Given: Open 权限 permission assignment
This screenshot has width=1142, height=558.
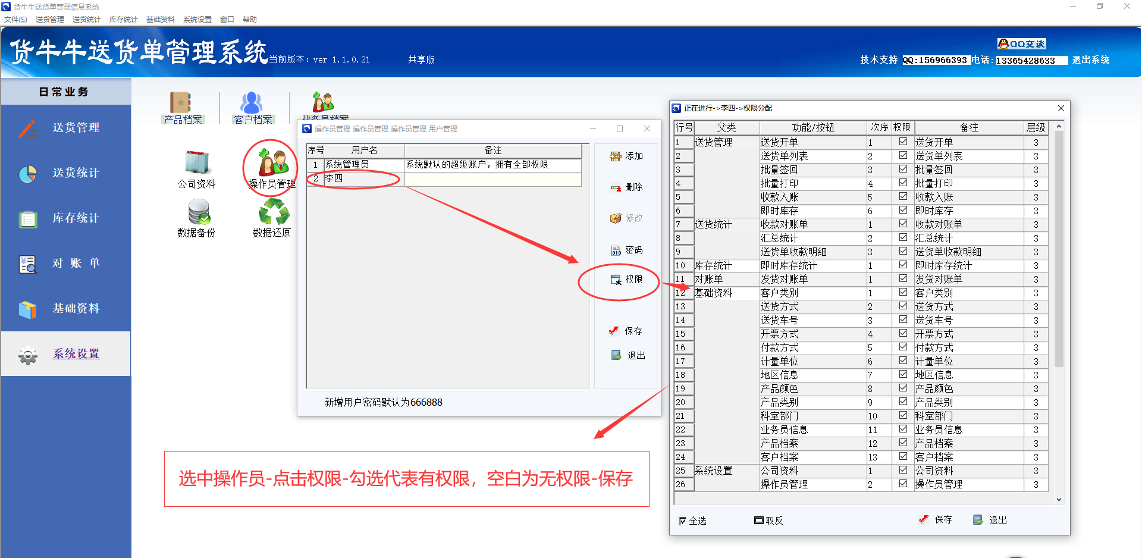Looking at the screenshot, I should (626, 280).
